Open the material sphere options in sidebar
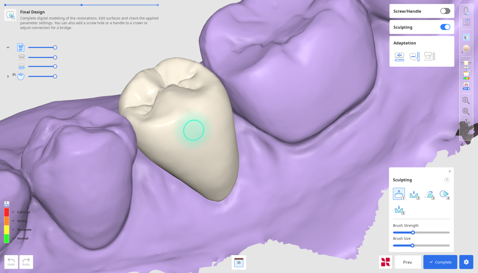This screenshot has height=273, width=478. click(x=466, y=48)
